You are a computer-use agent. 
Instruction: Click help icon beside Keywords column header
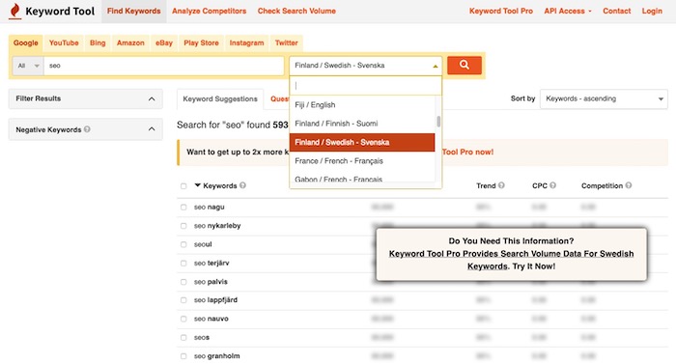242,185
